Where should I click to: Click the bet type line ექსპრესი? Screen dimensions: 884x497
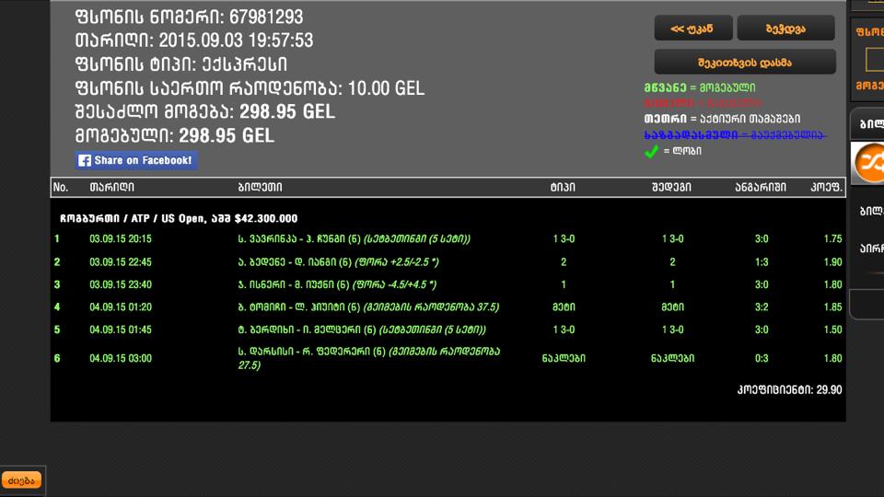tap(181, 64)
